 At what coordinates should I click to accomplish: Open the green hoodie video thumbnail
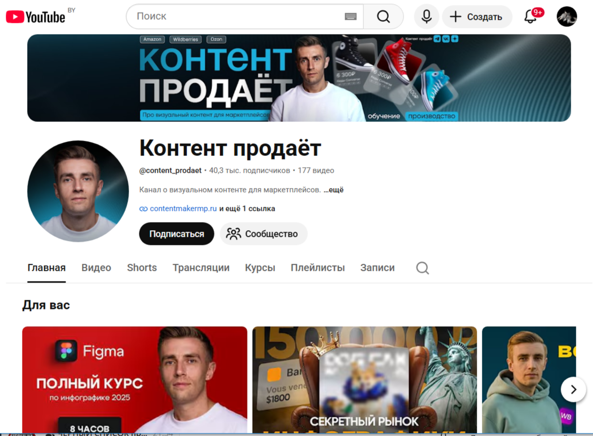(529, 380)
